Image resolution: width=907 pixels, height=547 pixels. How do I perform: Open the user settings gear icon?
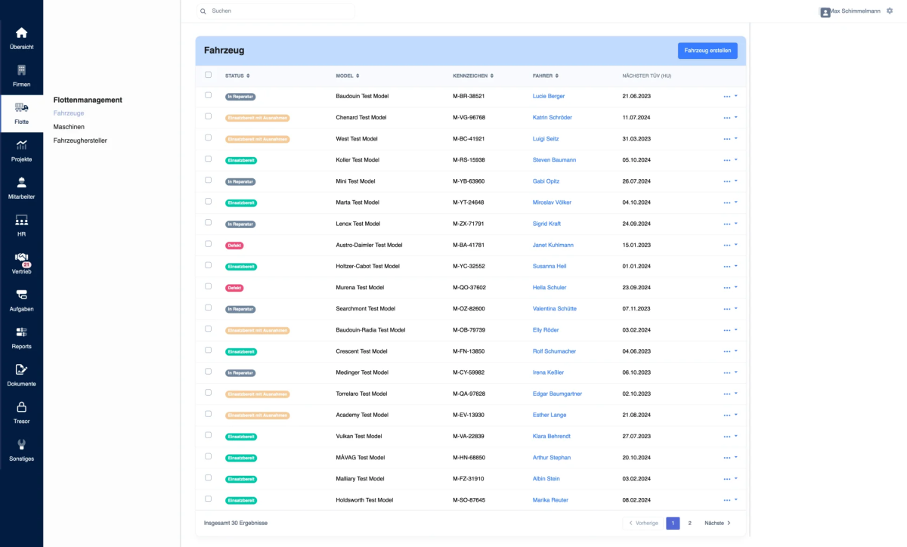coord(889,11)
